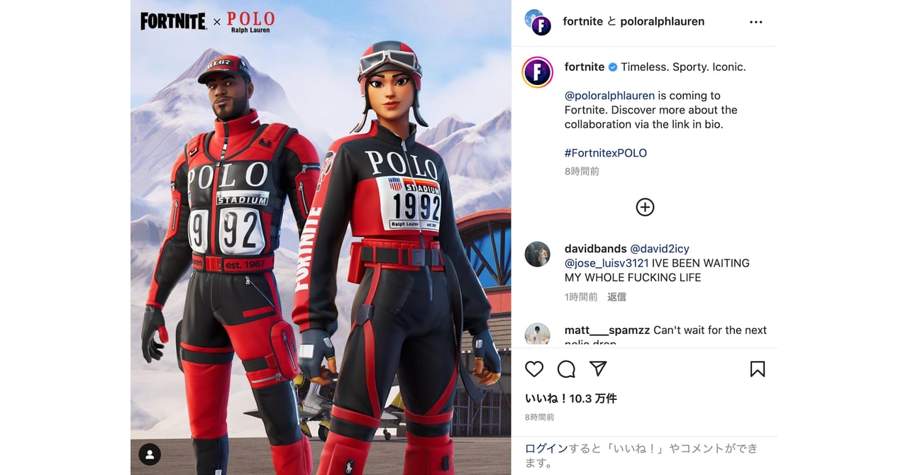The width and height of the screenshot is (908, 475).
Task: Open the @poloralphlauren mention in caption
Action: [609, 96]
